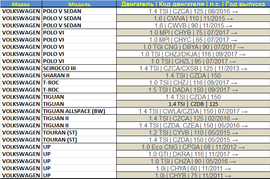Select cell 1.2 TSI | CYVB | 110 | 05/2015
270x179 pixels.
193,133
